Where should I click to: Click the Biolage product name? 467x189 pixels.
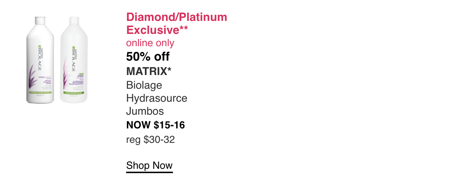click(x=144, y=85)
